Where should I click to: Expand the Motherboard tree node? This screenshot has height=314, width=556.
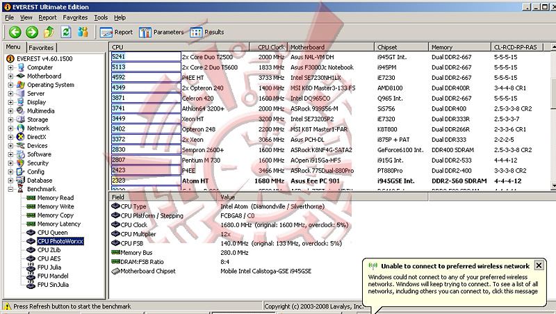[x=10, y=76]
